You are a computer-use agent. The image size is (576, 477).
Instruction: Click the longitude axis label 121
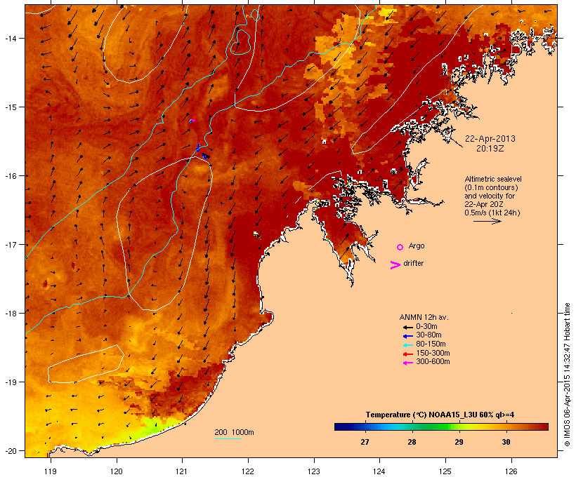[x=182, y=471]
